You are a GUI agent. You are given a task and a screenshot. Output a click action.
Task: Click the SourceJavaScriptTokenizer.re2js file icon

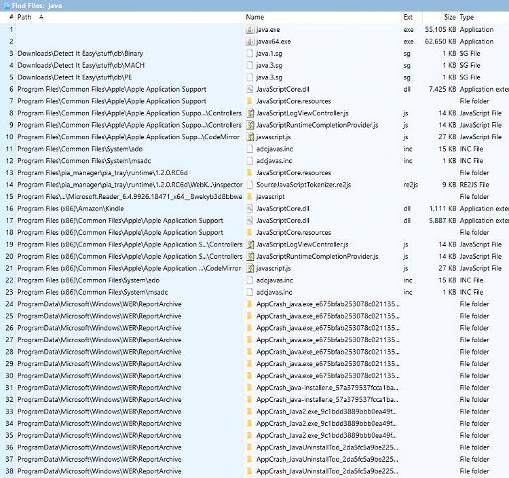coord(250,185)
